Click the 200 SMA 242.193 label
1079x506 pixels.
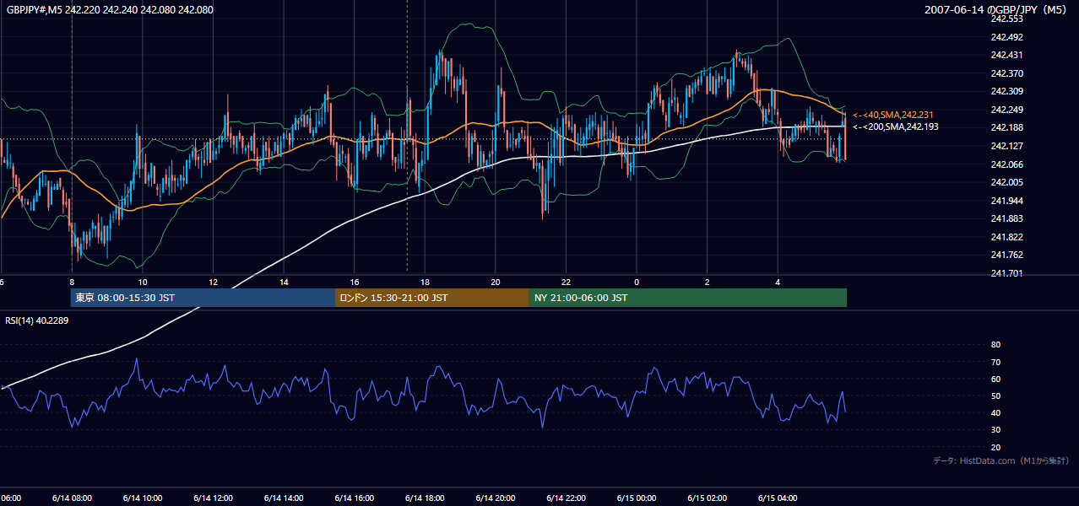tap(896, 127)
